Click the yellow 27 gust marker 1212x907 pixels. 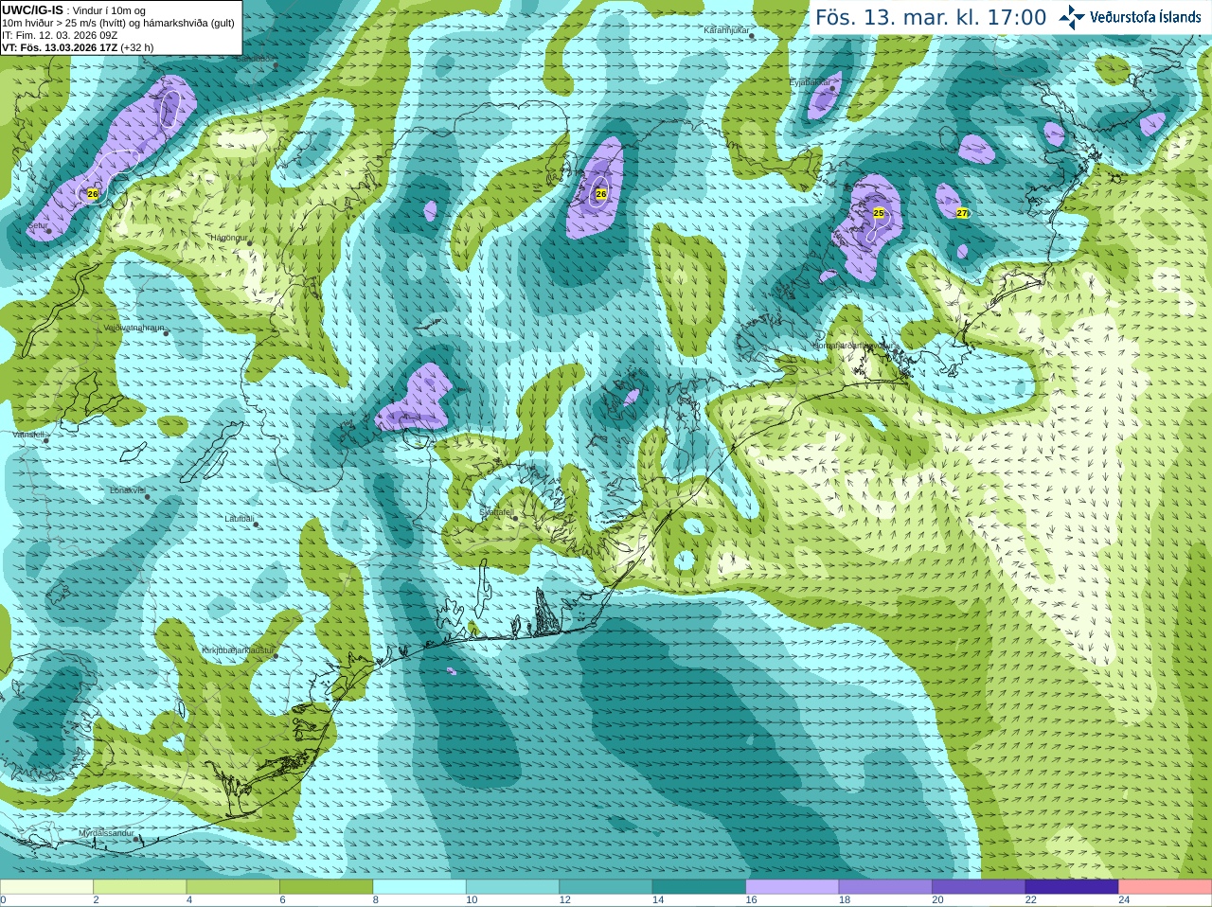pos(962,213)
